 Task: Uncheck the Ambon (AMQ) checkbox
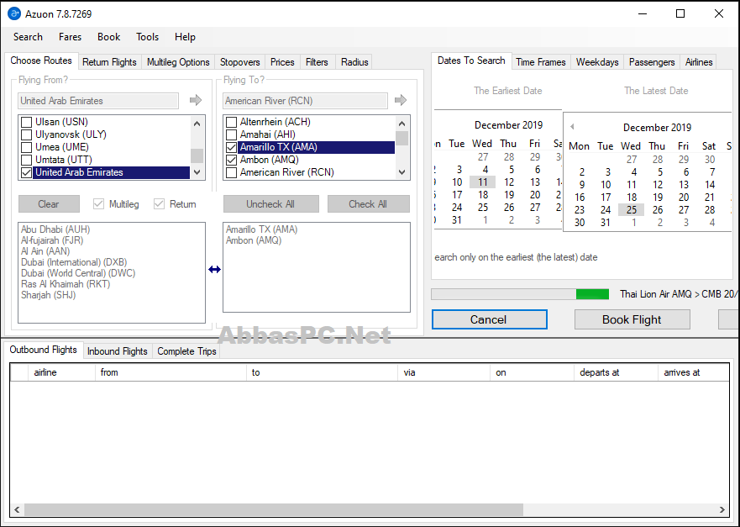[231, 160]
